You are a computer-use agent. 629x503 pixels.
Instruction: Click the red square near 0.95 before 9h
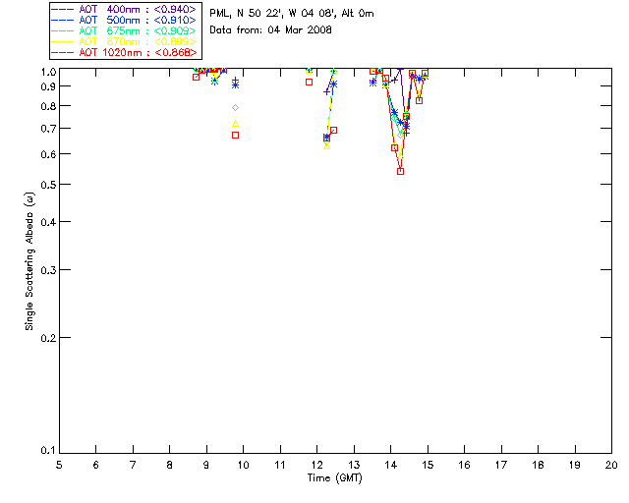pos(196,77)
